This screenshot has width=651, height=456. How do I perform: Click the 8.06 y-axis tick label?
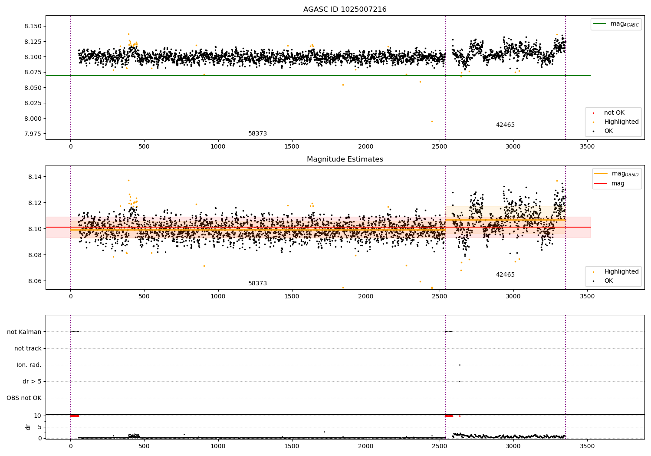pos(35,281)
